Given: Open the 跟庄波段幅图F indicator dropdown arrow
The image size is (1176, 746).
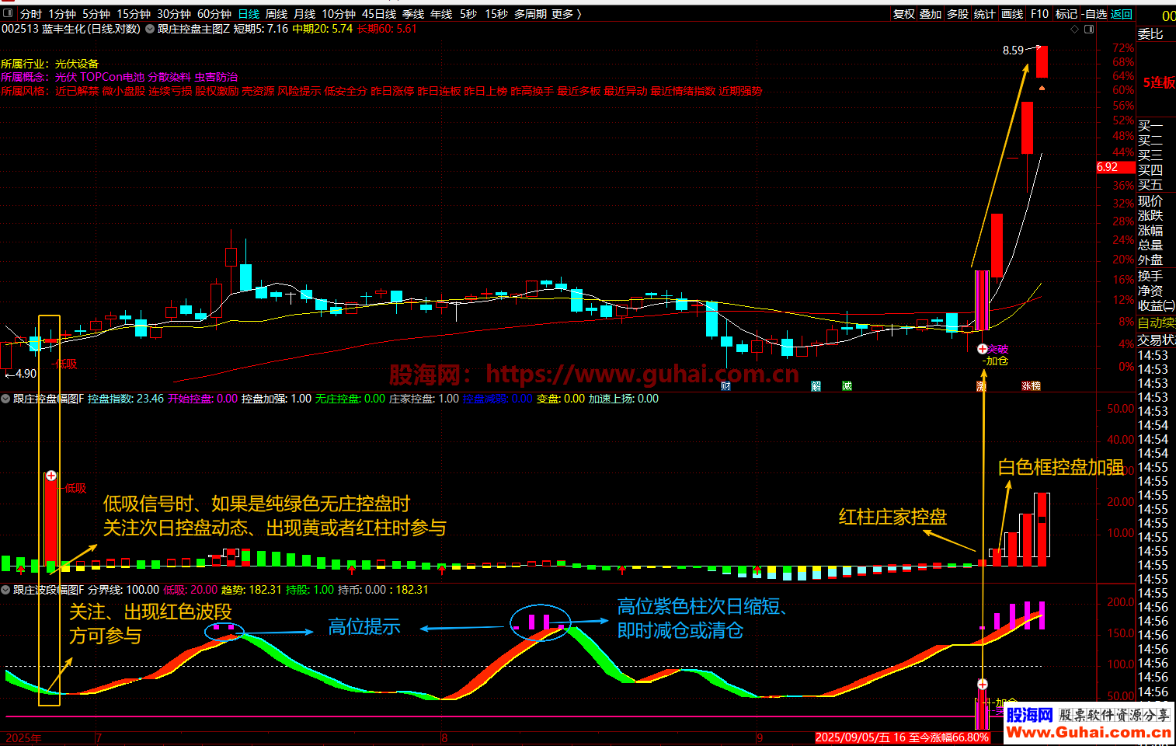Looking at the screenshot, I should [6, 590].
